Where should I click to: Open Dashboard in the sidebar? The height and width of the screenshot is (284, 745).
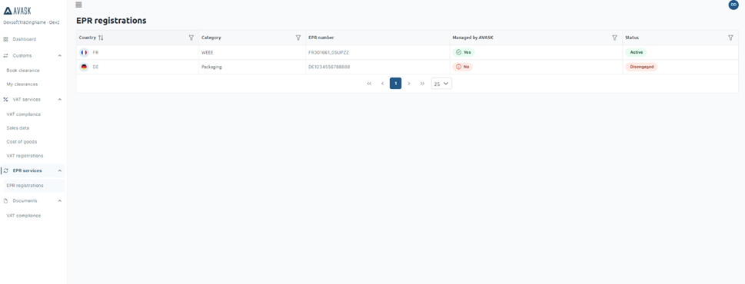click(25, 39)
